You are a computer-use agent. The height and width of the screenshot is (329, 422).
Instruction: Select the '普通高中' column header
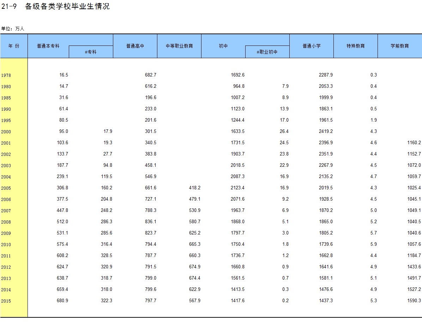(135, 46)
